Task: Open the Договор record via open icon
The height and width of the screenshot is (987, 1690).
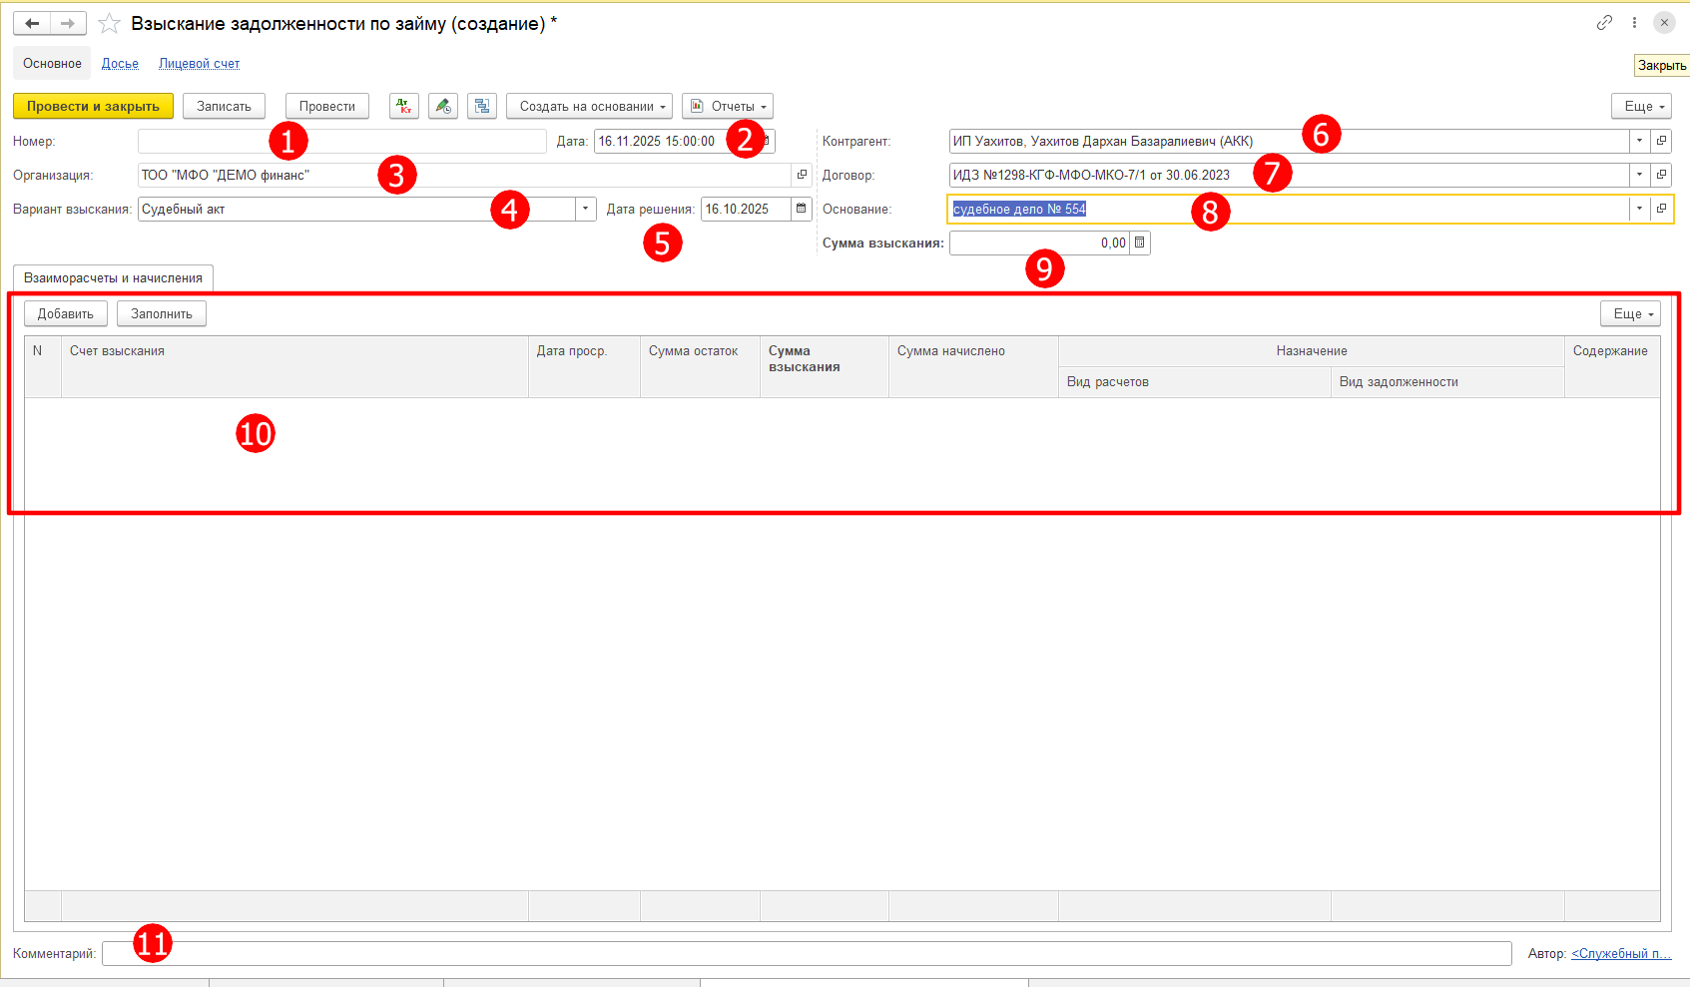Action: 1661,175
